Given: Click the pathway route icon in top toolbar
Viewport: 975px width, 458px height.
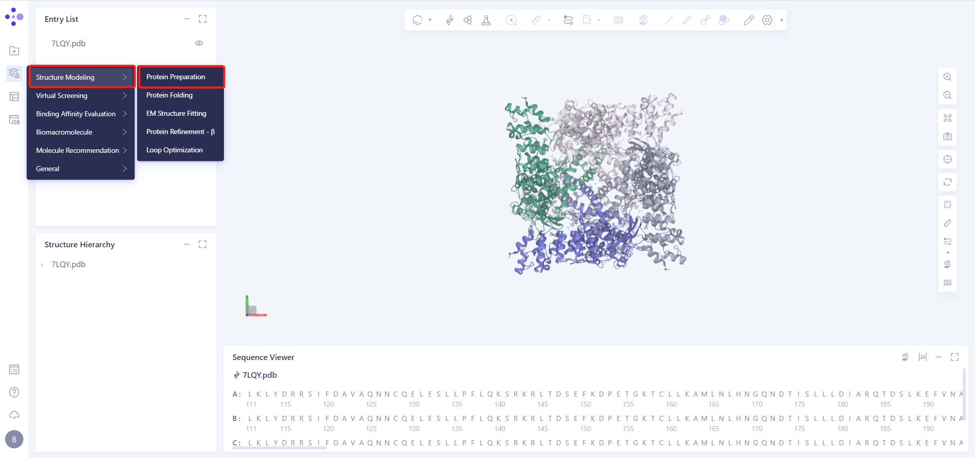Looking at the screenshot, I should [568, 20].
